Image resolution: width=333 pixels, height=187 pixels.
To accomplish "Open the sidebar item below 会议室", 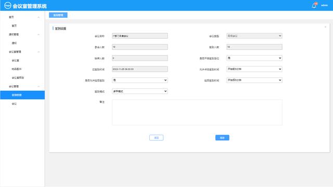I will pyautogui.click(x=17, y=69).
